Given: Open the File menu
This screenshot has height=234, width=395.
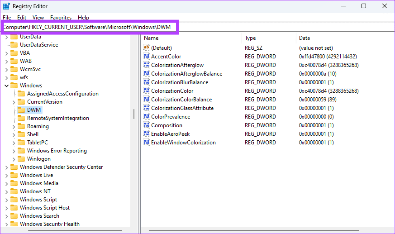Looking at the screenshot, I should (x=7, y=17).
